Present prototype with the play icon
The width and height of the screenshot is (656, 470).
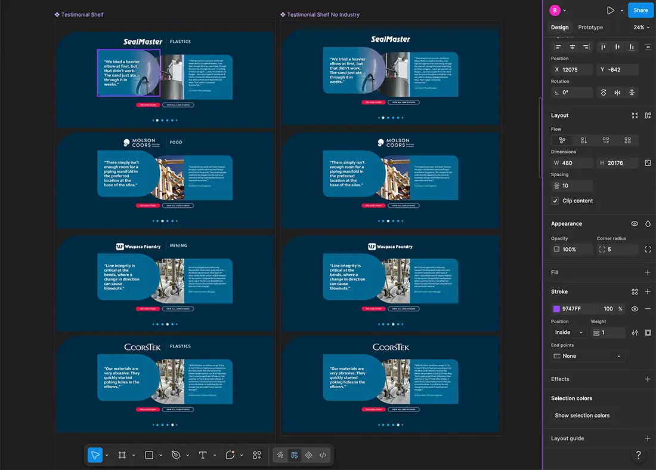point(611,11)
